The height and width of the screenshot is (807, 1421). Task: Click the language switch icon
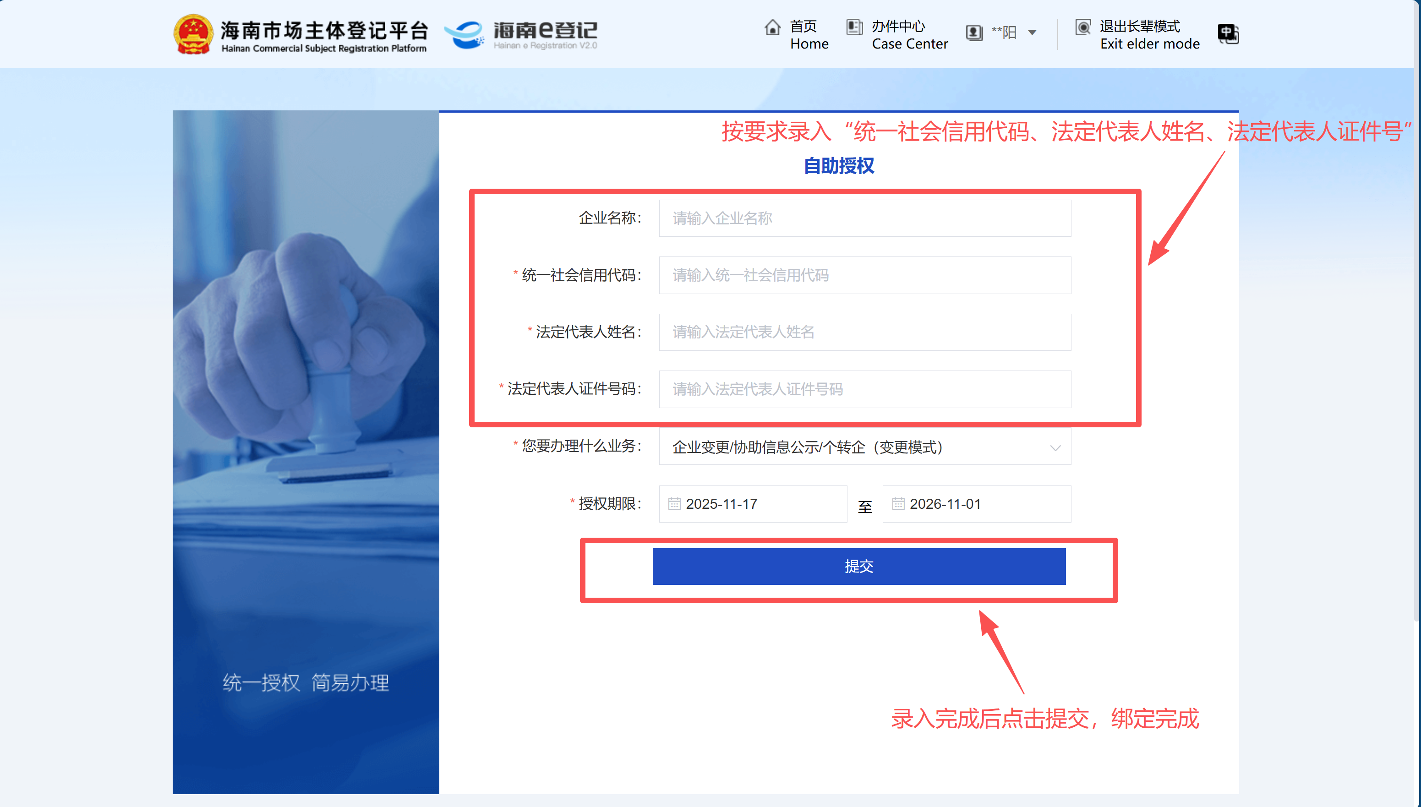[x=1228, y=33]
